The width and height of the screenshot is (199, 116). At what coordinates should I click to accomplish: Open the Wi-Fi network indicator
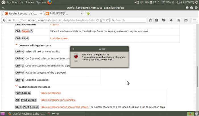(x=142, y=2)
